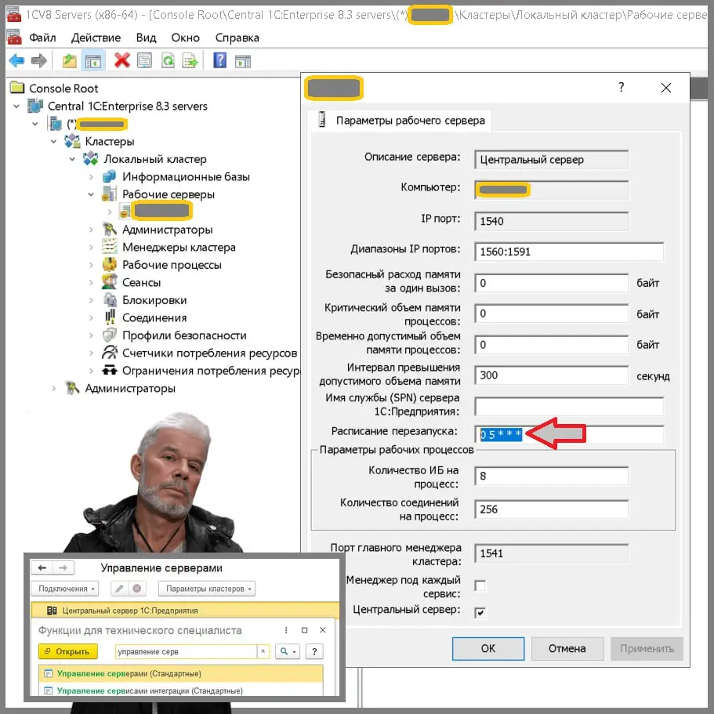This screenshot has height=714, width=714.
Task: Click the Расписание перезапуска input field
Action: point(569,435)
